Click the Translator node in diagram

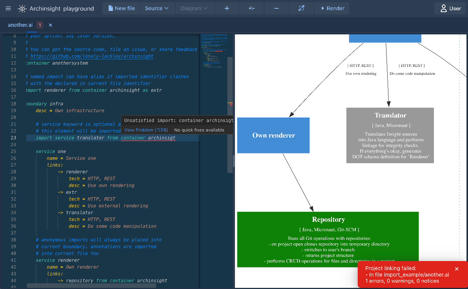tap(390, 135)
